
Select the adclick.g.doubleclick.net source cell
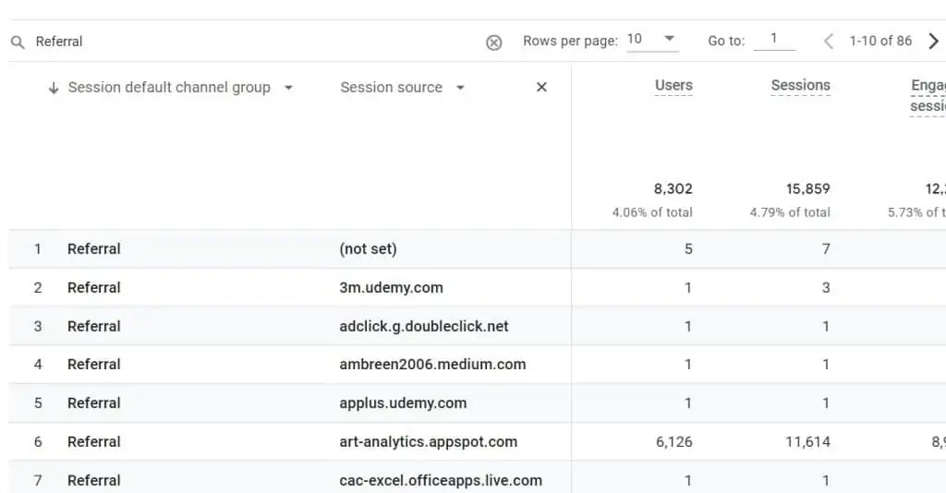click(423, 326)
